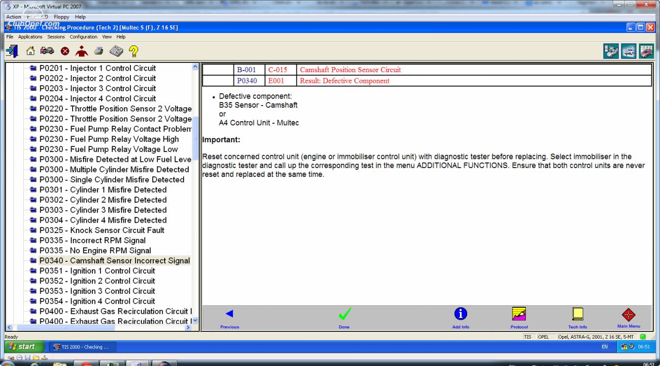The image size is (660, 366).
Task: Click green status indicator in status bar
Action: (x=642, y=337)
